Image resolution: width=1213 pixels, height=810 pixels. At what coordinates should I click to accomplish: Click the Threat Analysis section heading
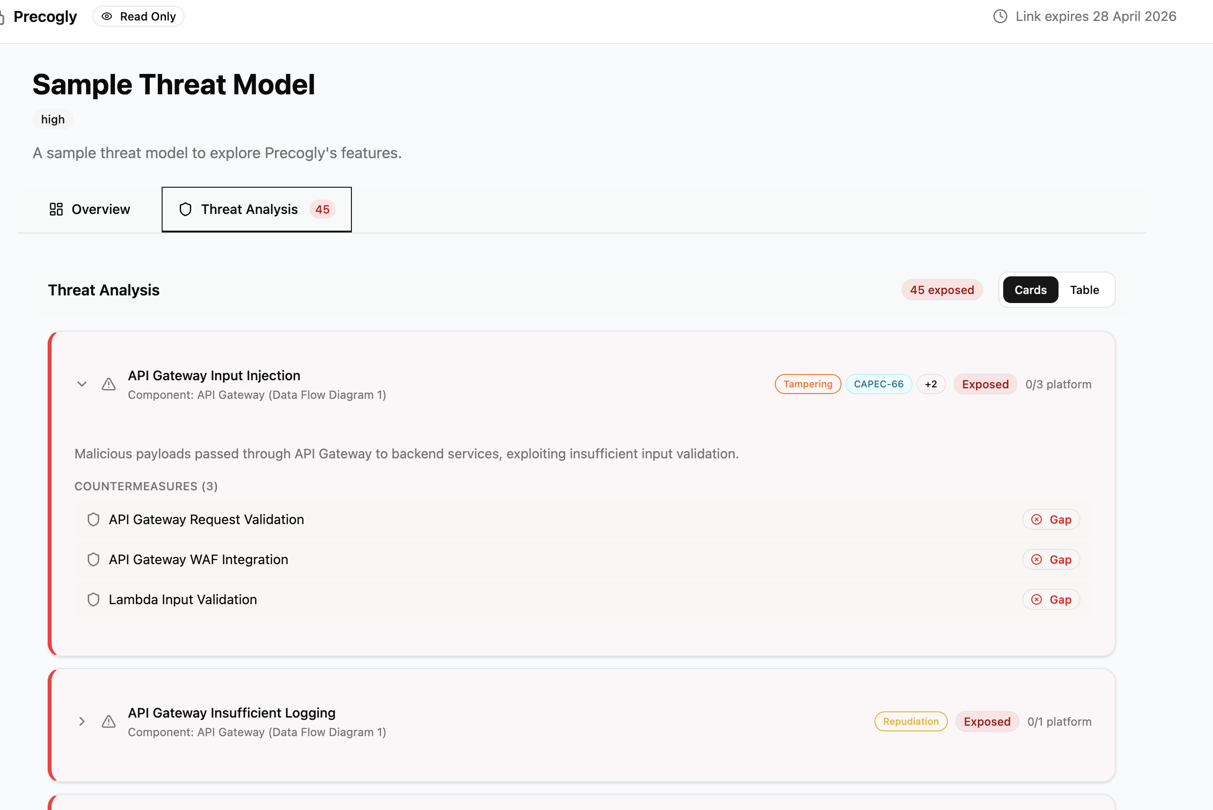pos(103,290)
